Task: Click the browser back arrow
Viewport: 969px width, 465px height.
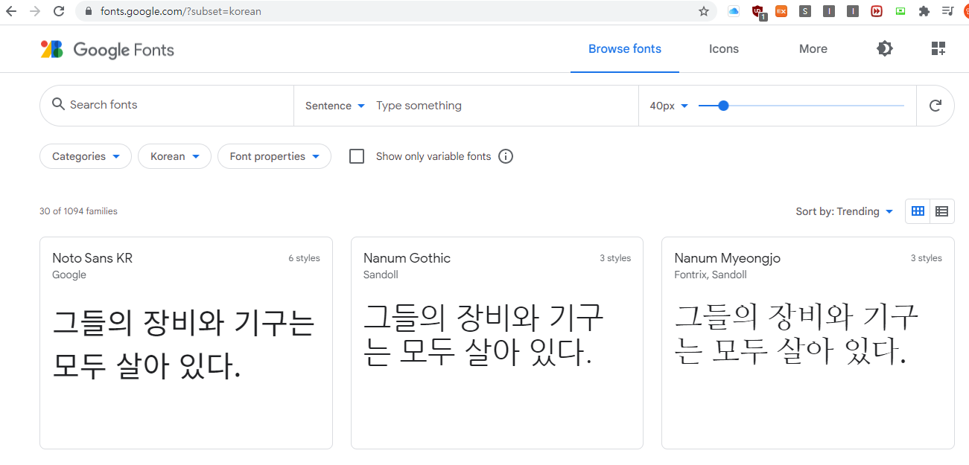Action: click(11, 11)
